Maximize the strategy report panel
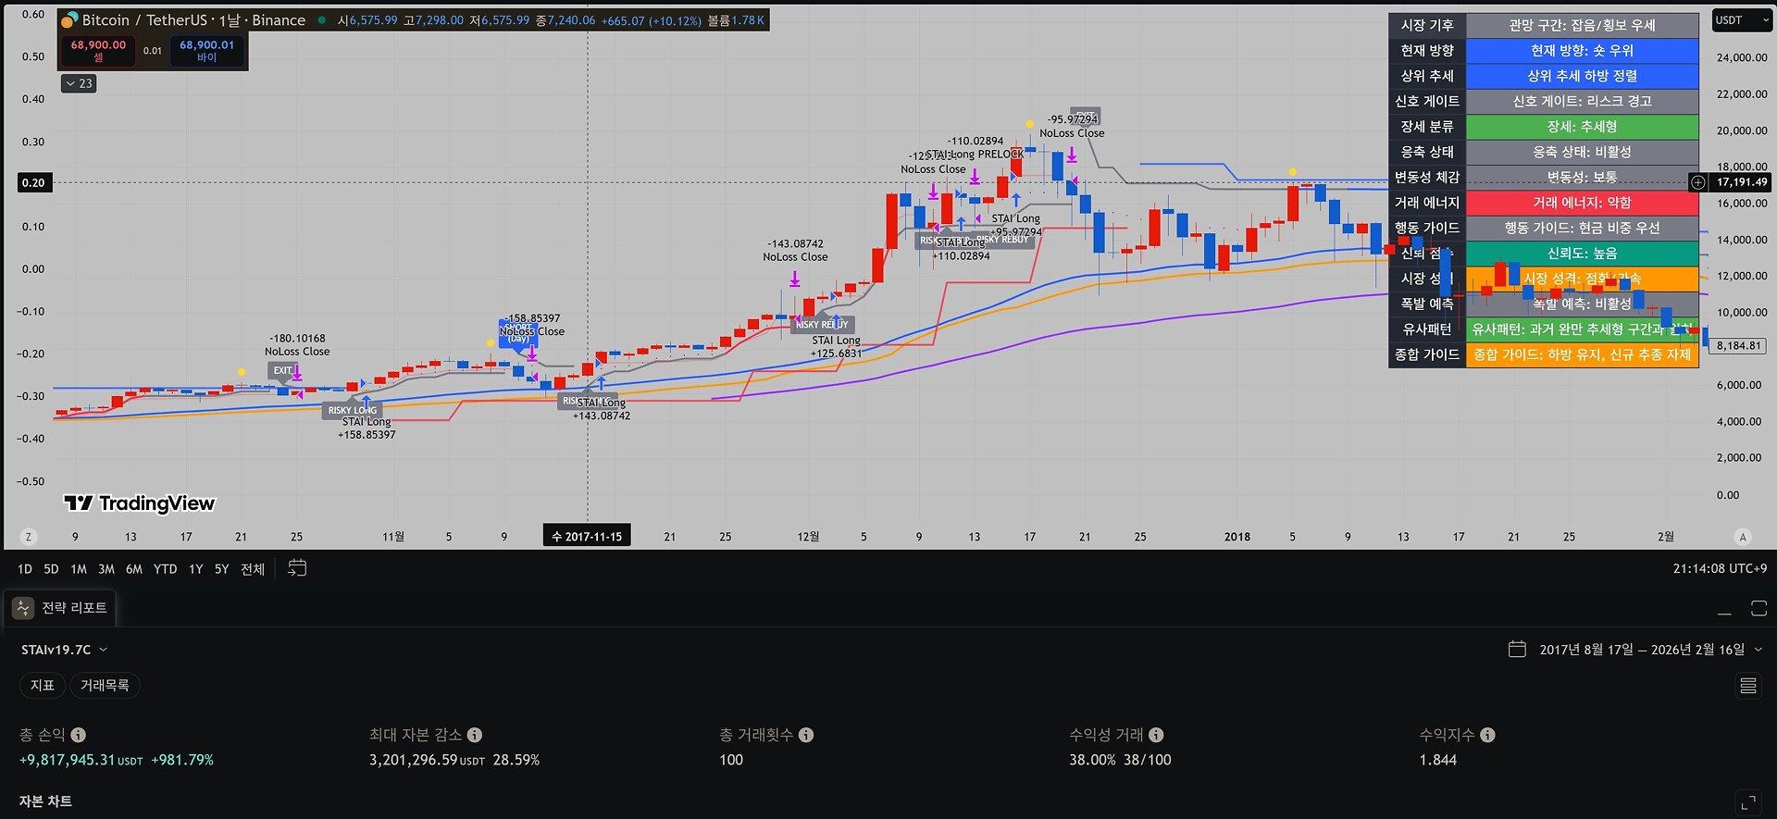 click(1758, 608)
